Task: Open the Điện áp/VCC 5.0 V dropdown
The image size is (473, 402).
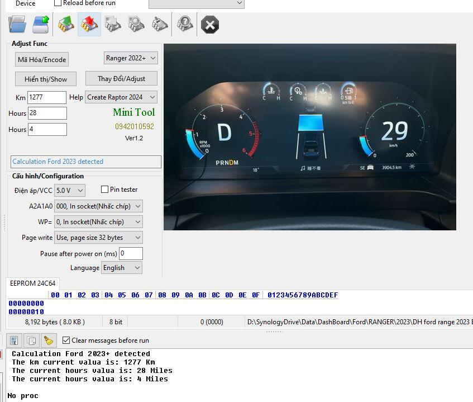Action: [x=70, y=190]
